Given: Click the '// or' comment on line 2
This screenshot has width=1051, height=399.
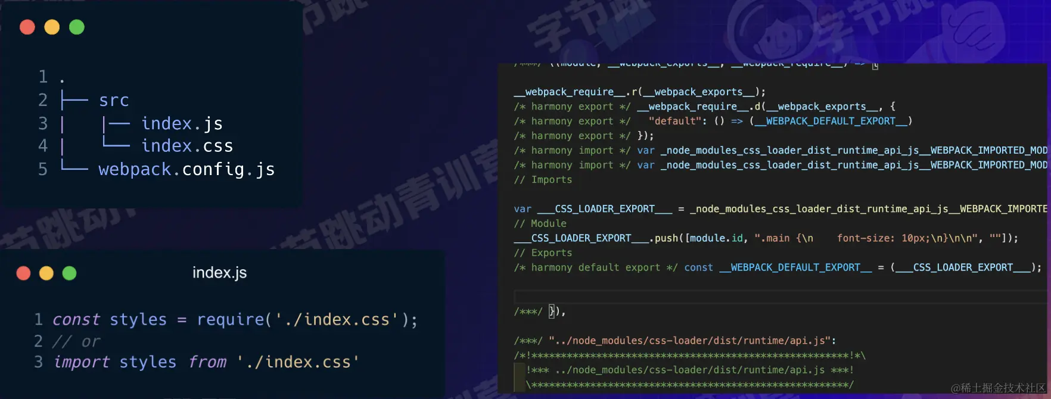Looking at the screenshot, I should tap(76, 342).
